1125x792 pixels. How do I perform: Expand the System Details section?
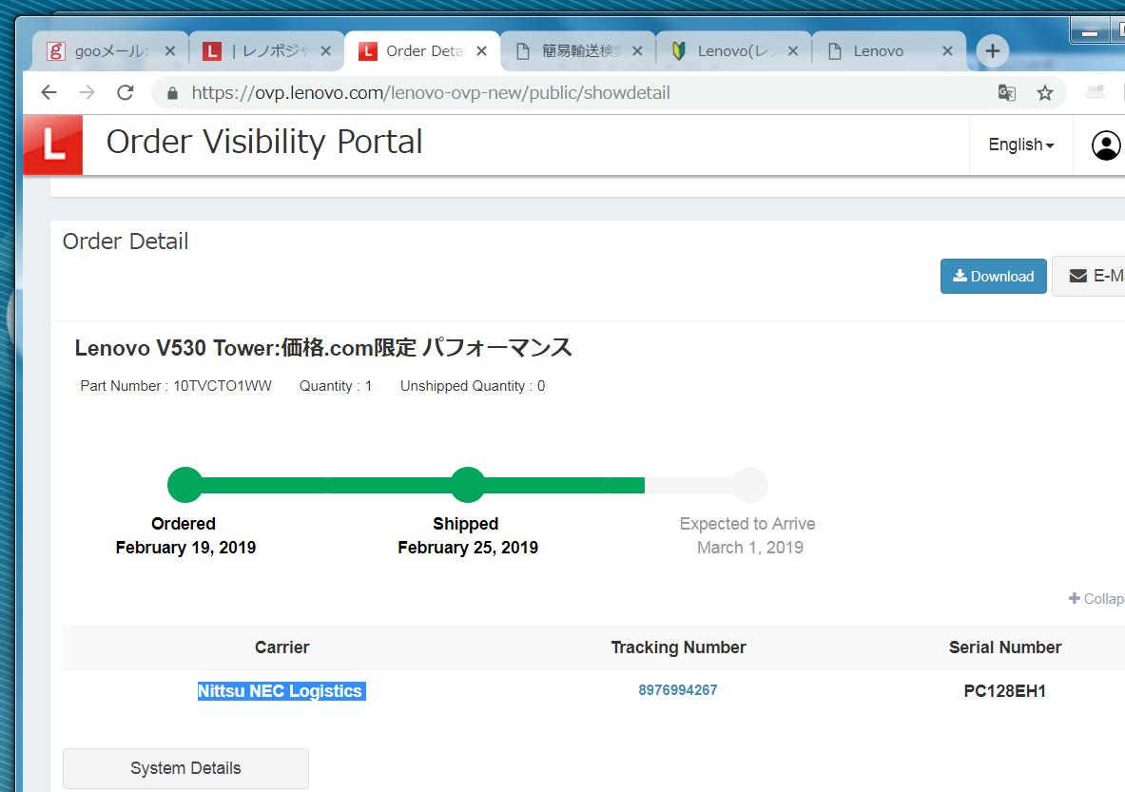(x=185, y=768)
